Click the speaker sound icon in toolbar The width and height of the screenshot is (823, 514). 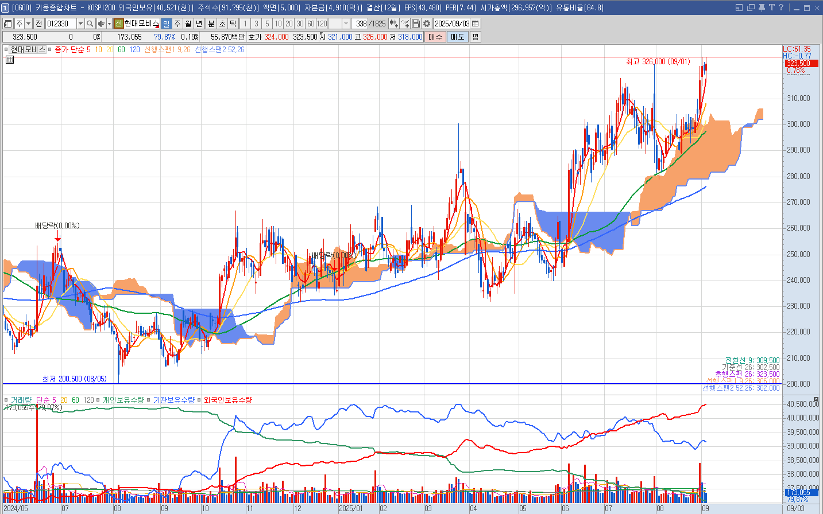click(x=101, y=24)
